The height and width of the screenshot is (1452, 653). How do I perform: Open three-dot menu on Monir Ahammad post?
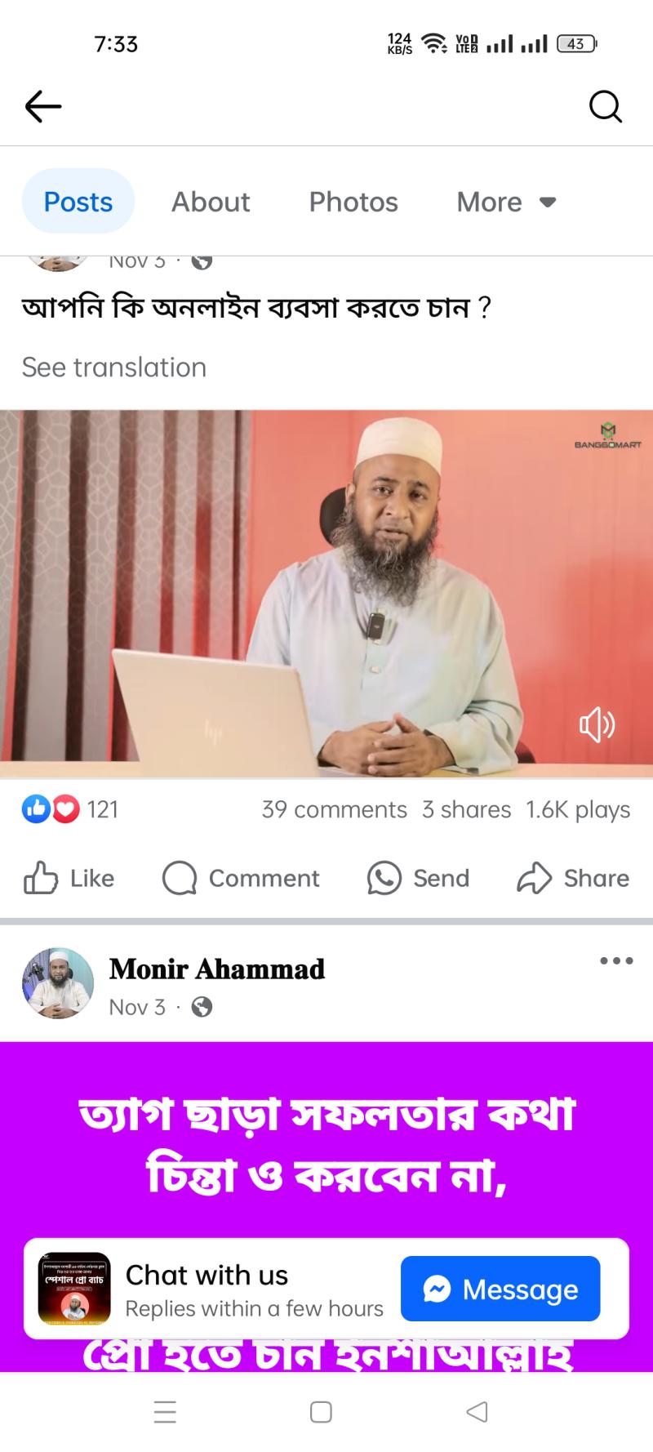point(616,960)
